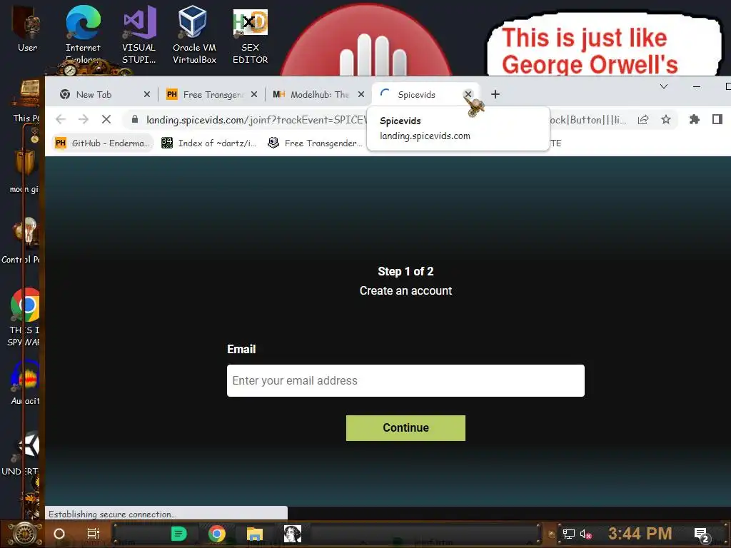Open the Extensions puzzle menu

tap(694, 120)
